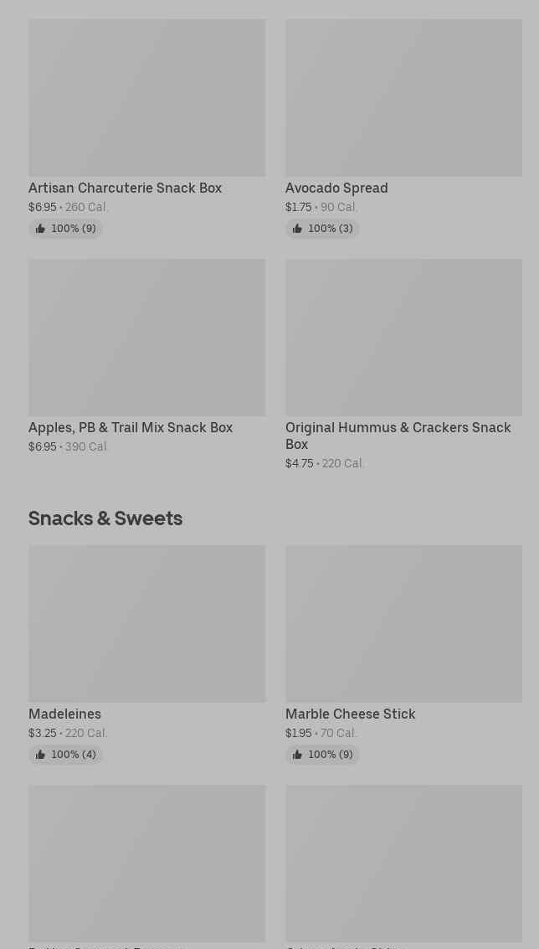Viewport: 539px width, 949px height.
Task: Open Original Hummus & Crackers image
Action: (x=403, y=338)
